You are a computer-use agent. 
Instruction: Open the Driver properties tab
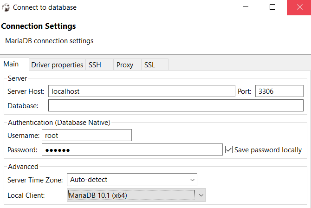click(x=57, y=65)
